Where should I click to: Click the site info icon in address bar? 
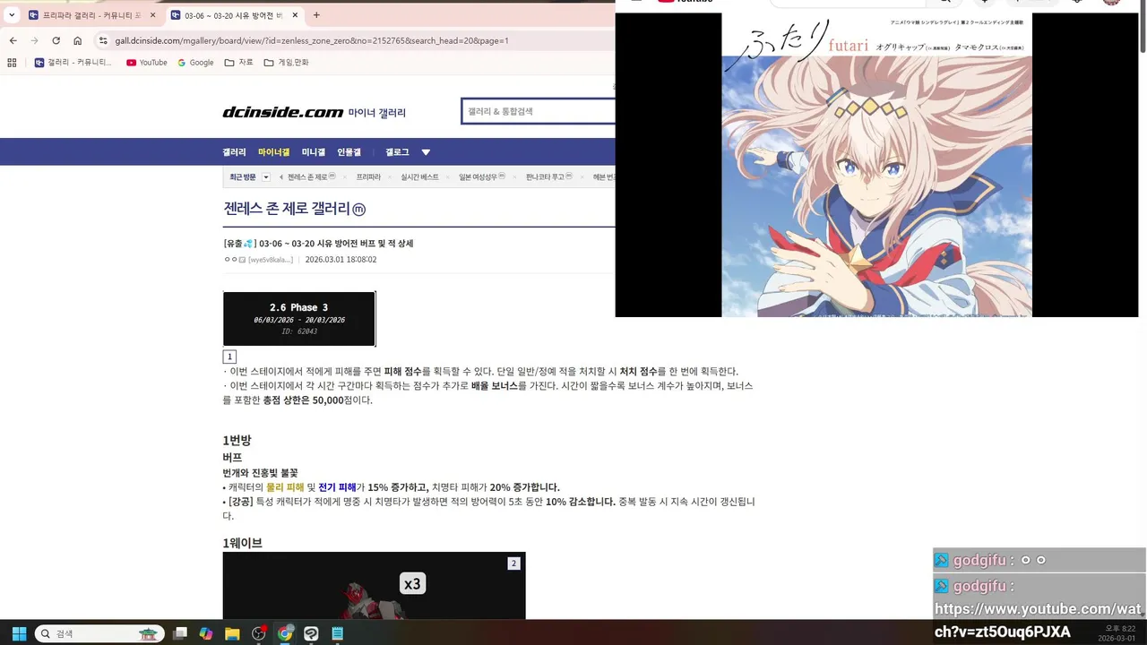tap(103, 40)
